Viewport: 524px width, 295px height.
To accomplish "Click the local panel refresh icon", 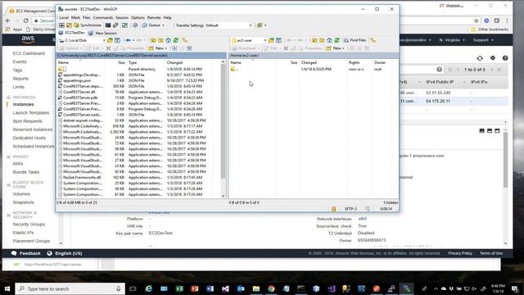I will tap(176, 40).
